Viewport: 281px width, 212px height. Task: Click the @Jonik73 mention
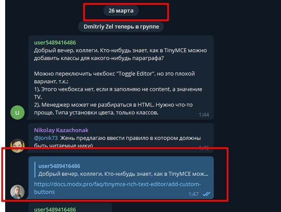click(x=46, y=138)
